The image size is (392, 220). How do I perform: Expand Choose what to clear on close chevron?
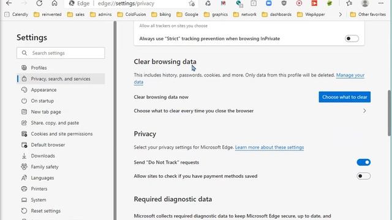tap(364, 111)
